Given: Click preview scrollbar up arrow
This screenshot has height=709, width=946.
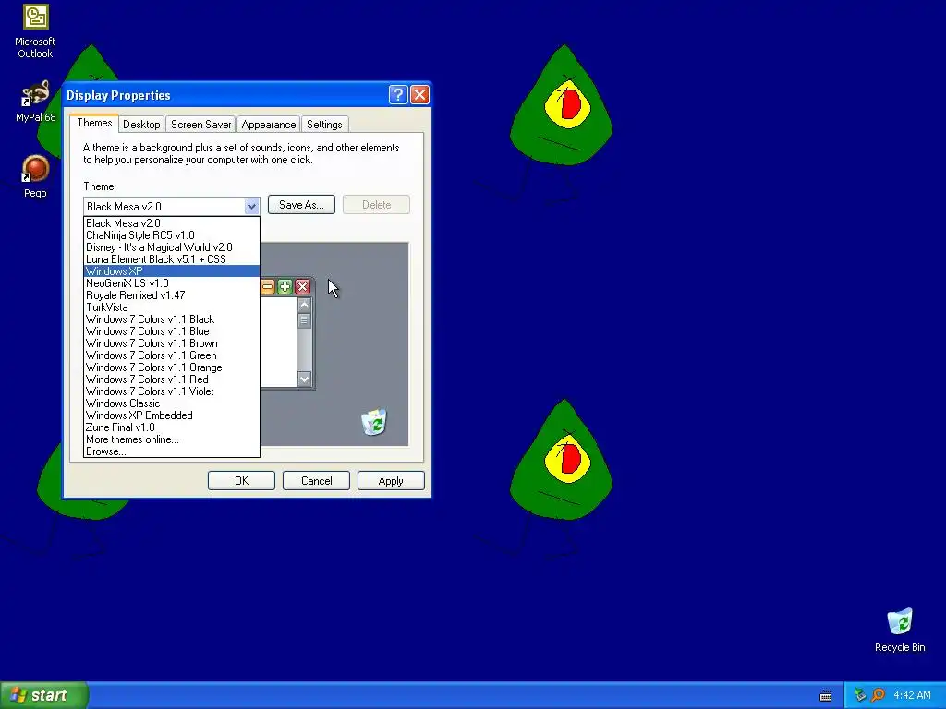Looking at the screenshot, I should pos(304,305).
